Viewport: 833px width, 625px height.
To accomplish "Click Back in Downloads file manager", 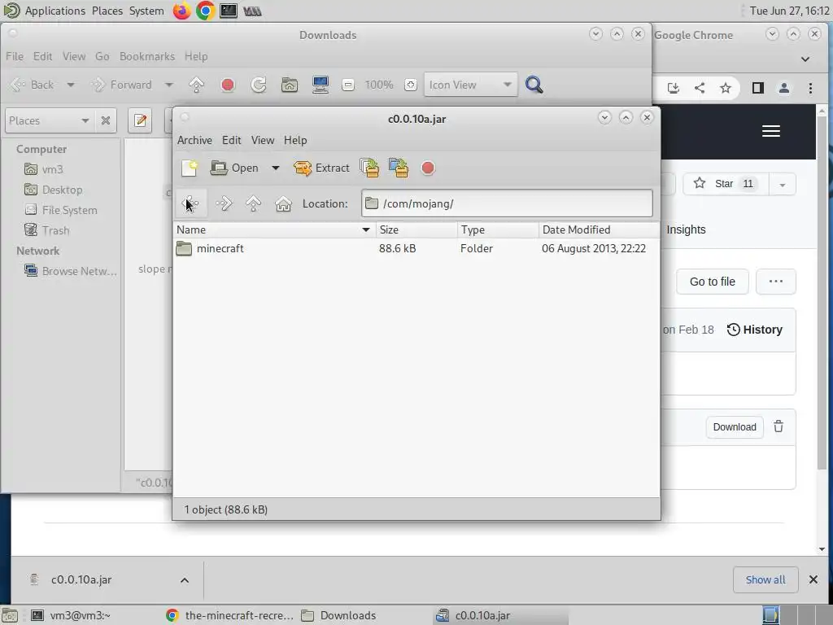I will 33,85.
